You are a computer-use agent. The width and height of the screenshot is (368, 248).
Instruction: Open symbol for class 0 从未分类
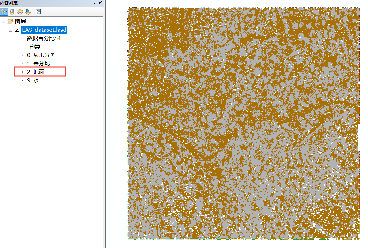[22, 55]
